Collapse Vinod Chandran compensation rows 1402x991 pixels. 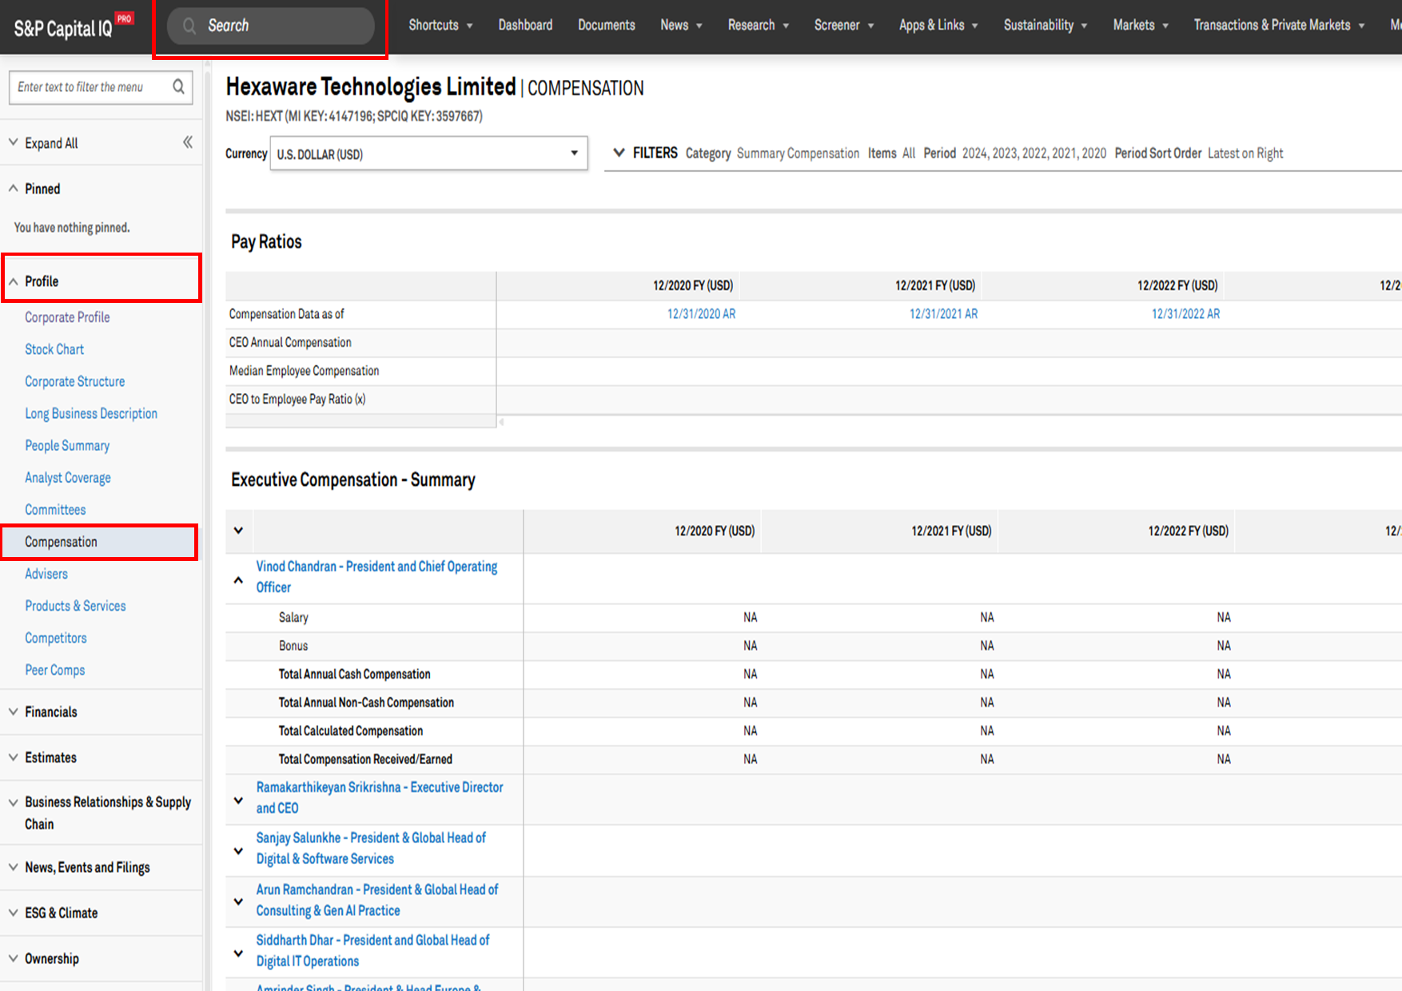(238, 580)
